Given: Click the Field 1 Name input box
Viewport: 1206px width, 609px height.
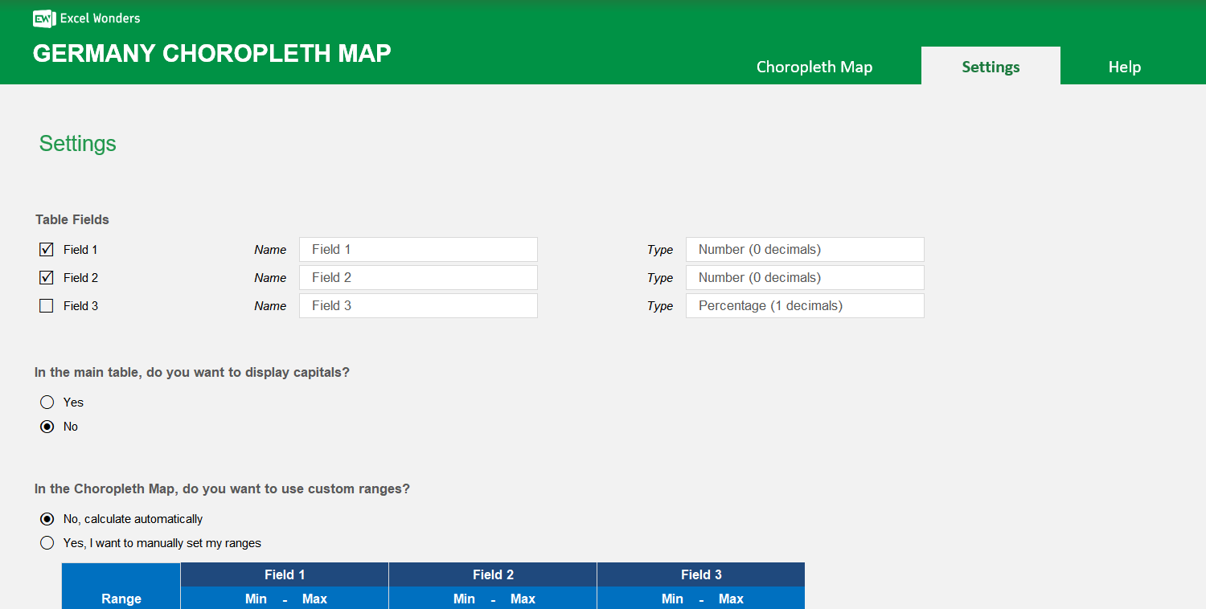Looking at the screenshot, I should (x=418, y=249).
